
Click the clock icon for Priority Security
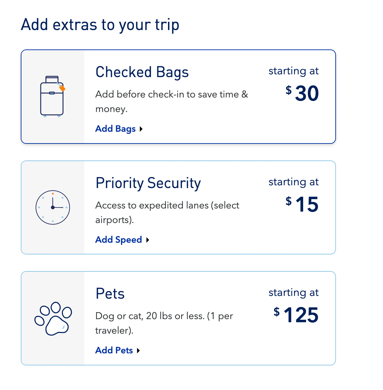click(53, 207)
